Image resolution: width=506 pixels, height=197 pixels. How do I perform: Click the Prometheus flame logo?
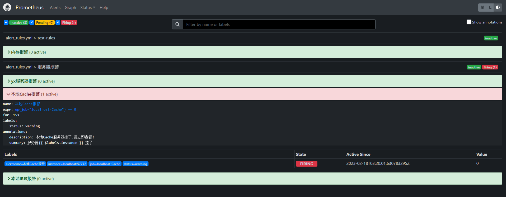coord(7,7)
